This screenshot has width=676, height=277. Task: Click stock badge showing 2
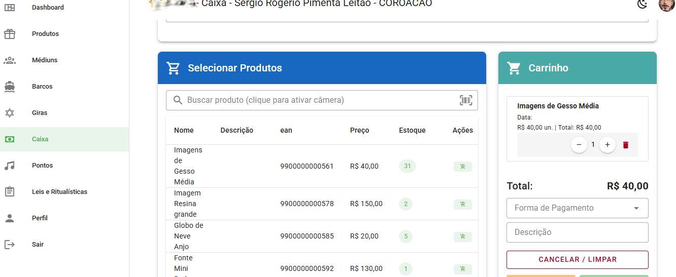pos(406,204)
